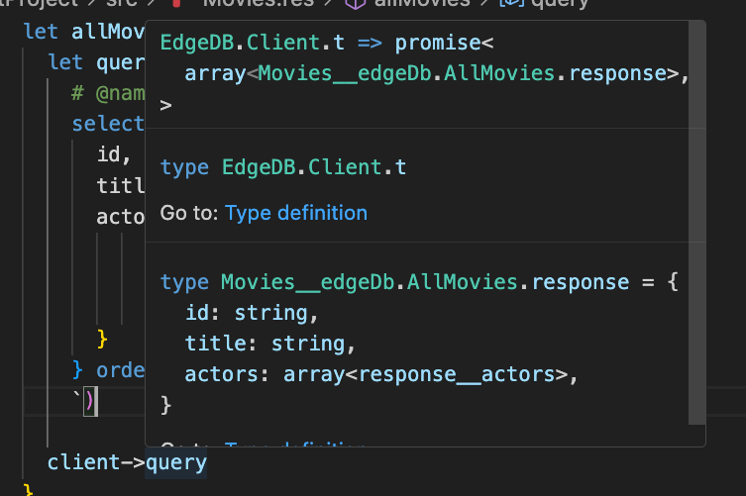
Task: Click the query identifier after client->
Action: (176, 462)
